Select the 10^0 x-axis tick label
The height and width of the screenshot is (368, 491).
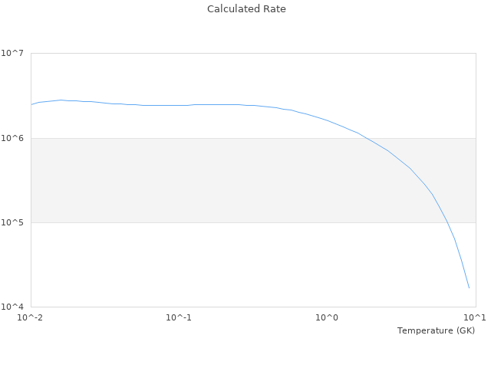tap(327, 317)
